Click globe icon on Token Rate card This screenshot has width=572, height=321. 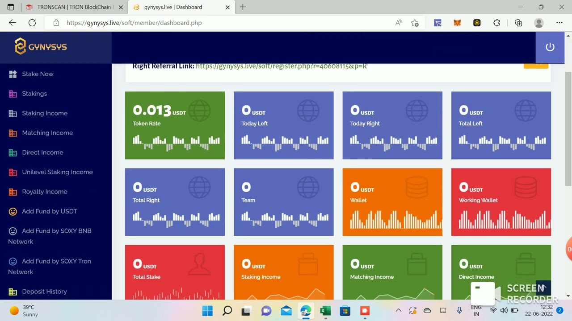coord(199,110)
